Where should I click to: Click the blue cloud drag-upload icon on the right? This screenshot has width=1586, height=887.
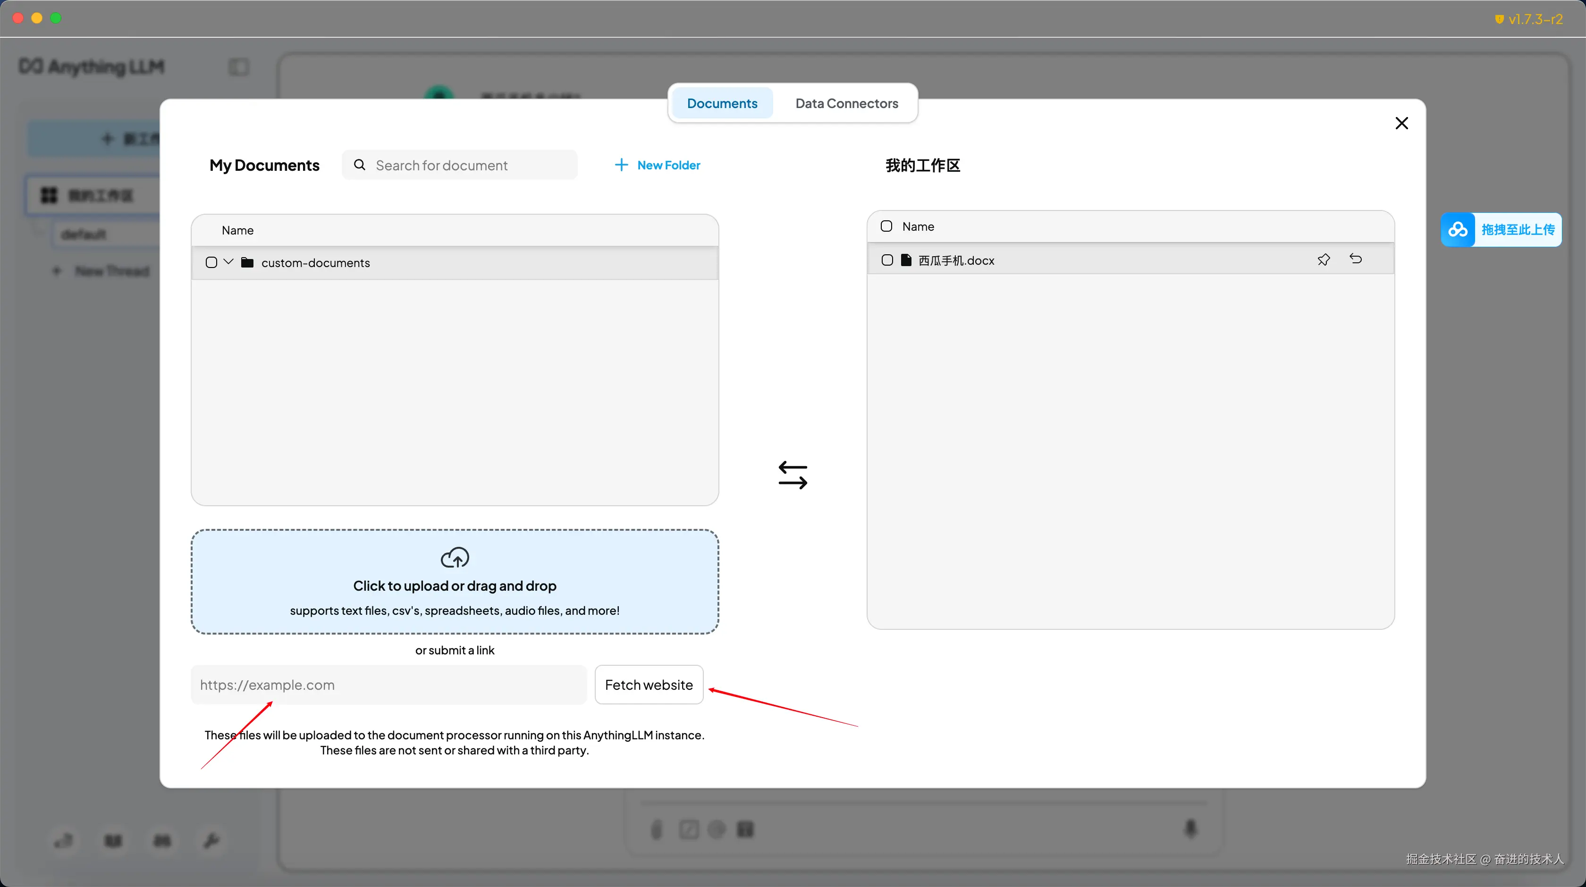click(x=1457, y=230)
